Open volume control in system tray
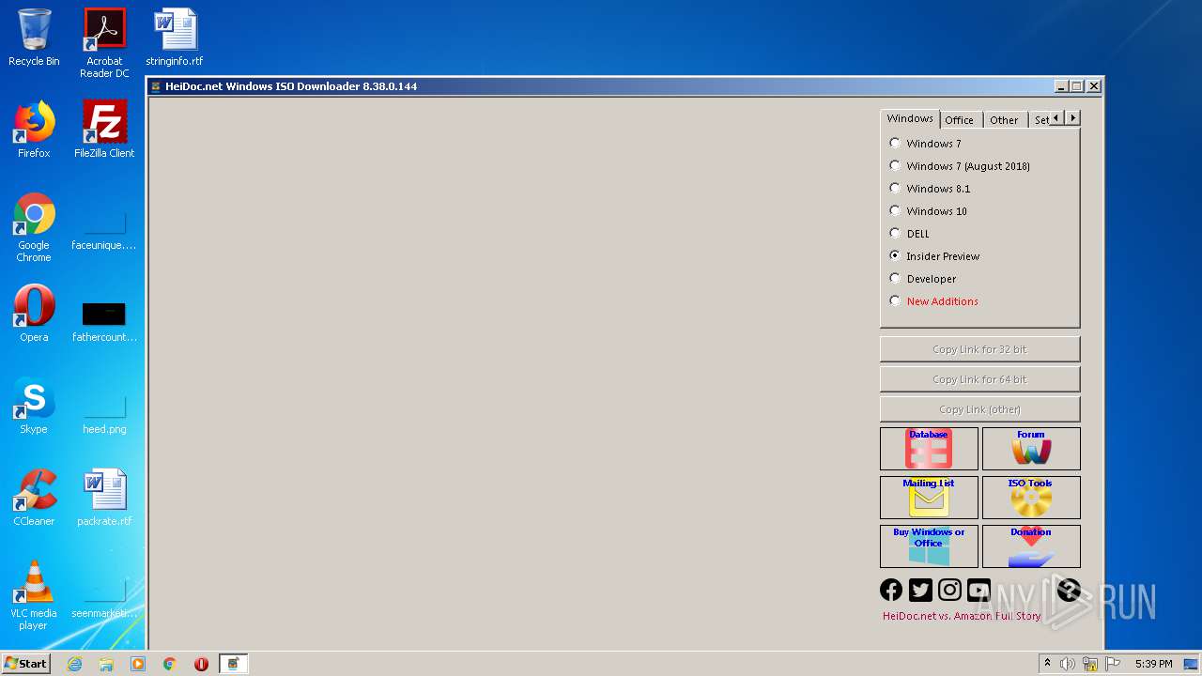Screen dimensions: 1202x676 point(1068,664)
